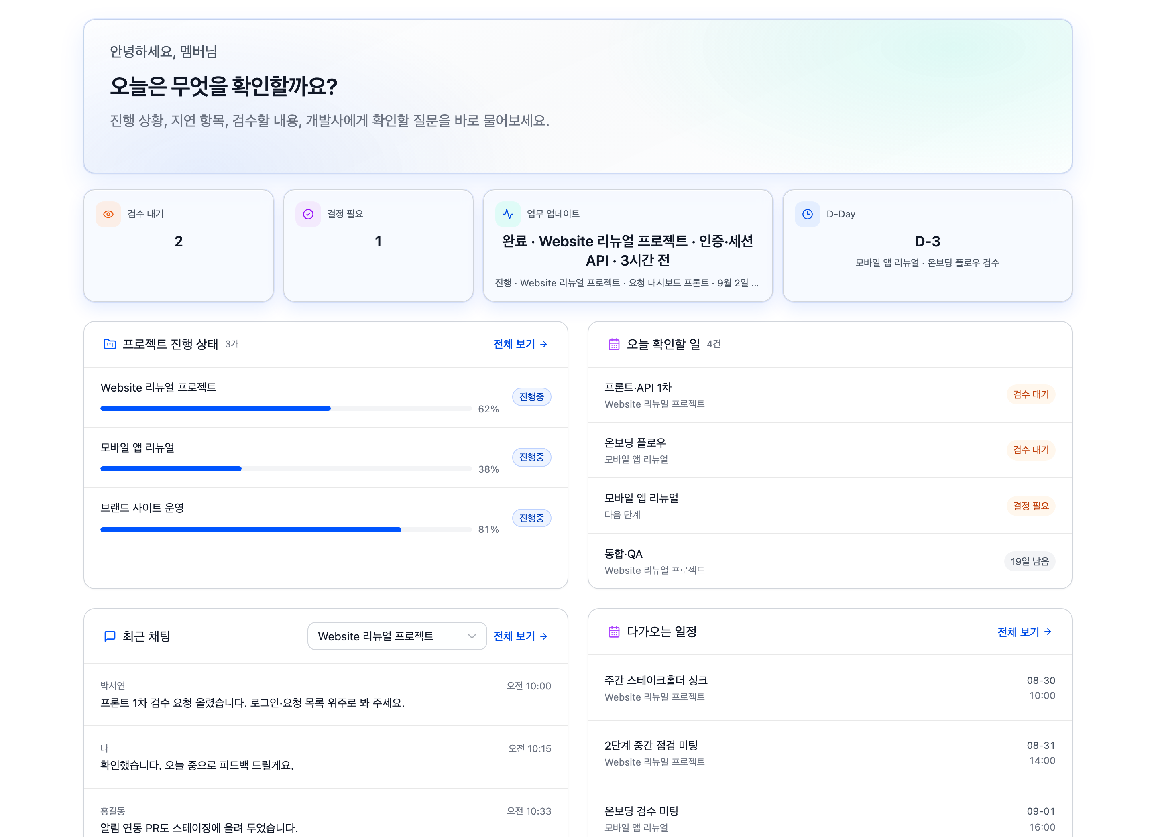Click 진행중 badge on Website 리뉴얼 프로젝트 row
Viewport: 1156px width, 837px height.
531,396
